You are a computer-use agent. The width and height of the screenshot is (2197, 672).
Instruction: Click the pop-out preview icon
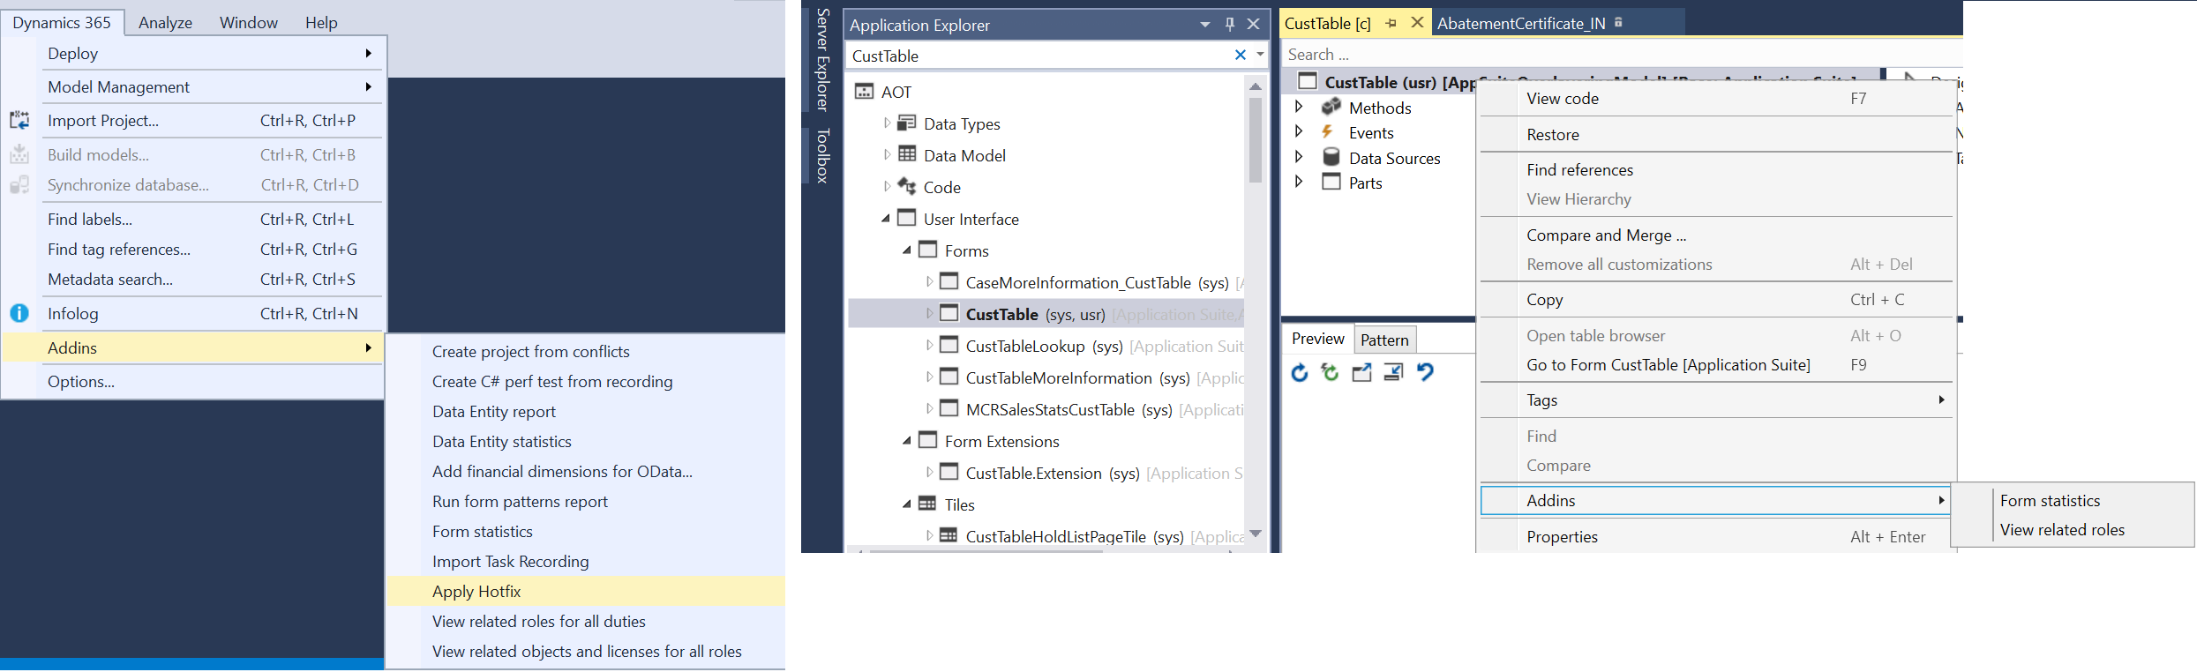coord(1362,373)
